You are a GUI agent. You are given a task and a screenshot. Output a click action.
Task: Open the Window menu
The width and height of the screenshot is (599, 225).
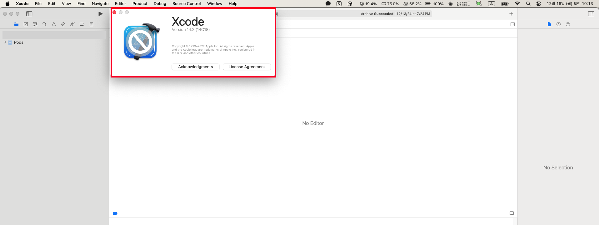point(215,4)
